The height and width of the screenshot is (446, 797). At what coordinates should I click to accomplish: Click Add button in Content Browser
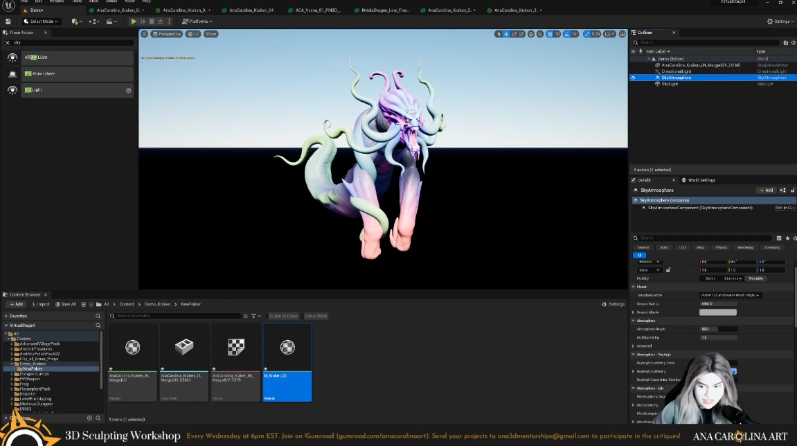16,305
